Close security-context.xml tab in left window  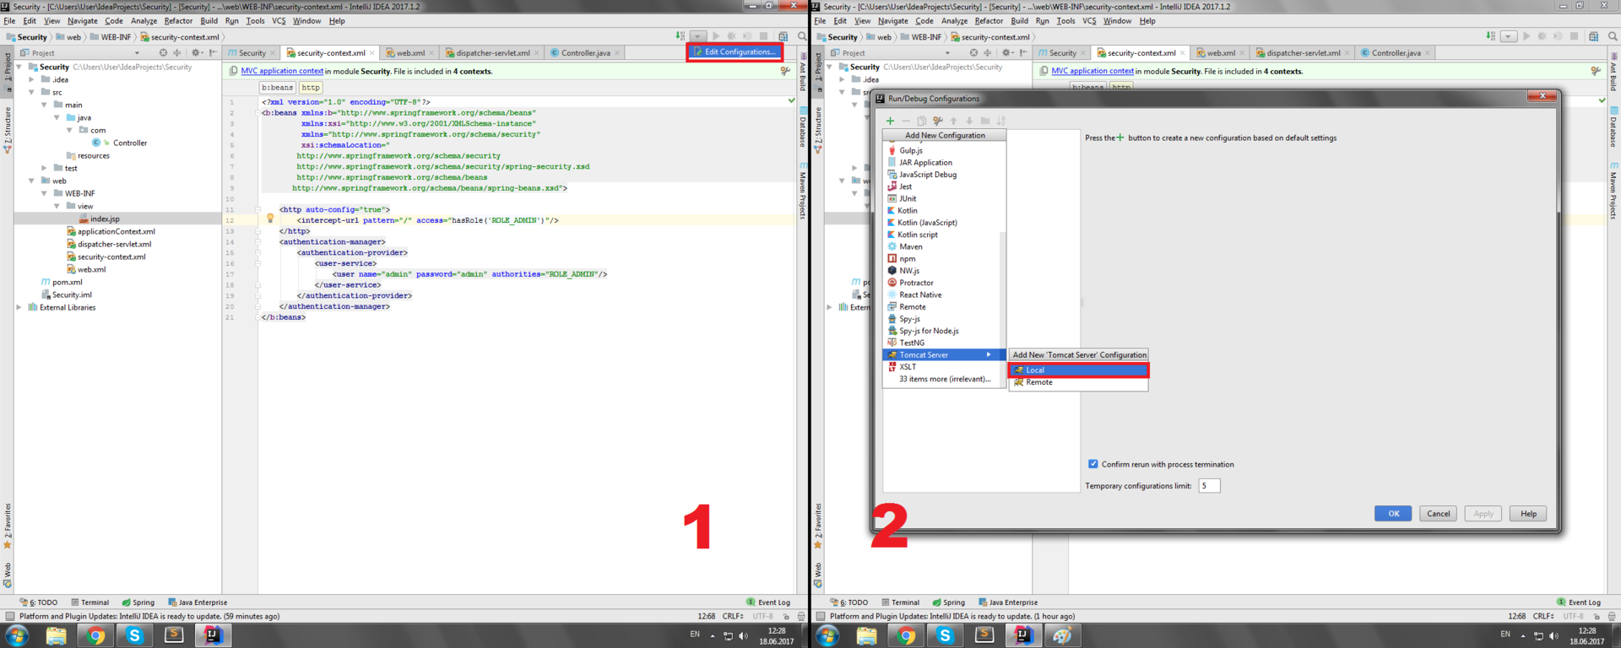pos(372,52)
